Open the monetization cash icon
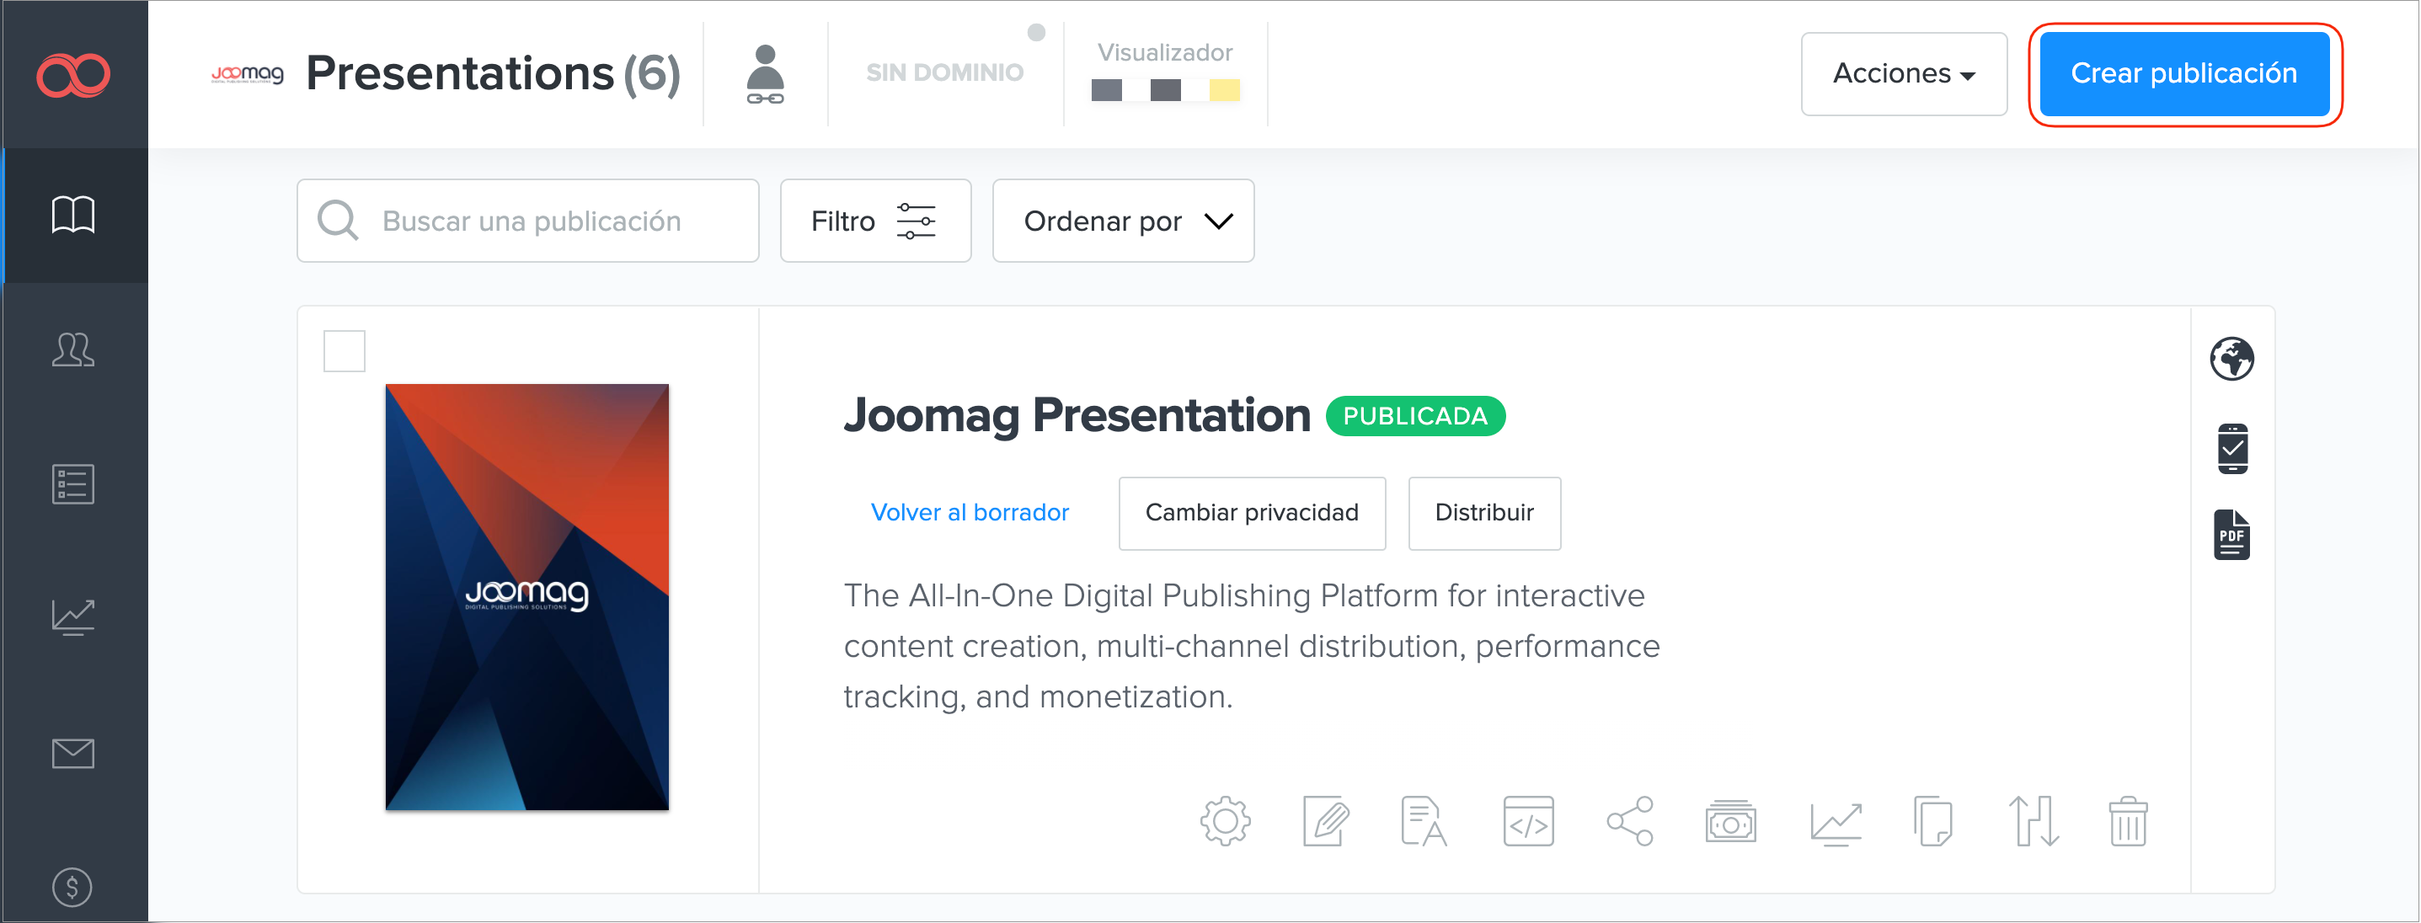 [x=1729, y=821]
